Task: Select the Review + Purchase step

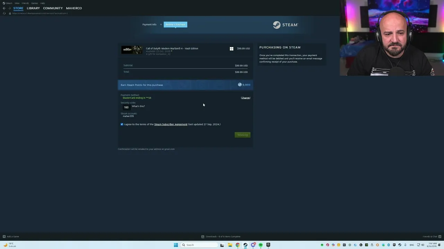Action: coord(176,25)
